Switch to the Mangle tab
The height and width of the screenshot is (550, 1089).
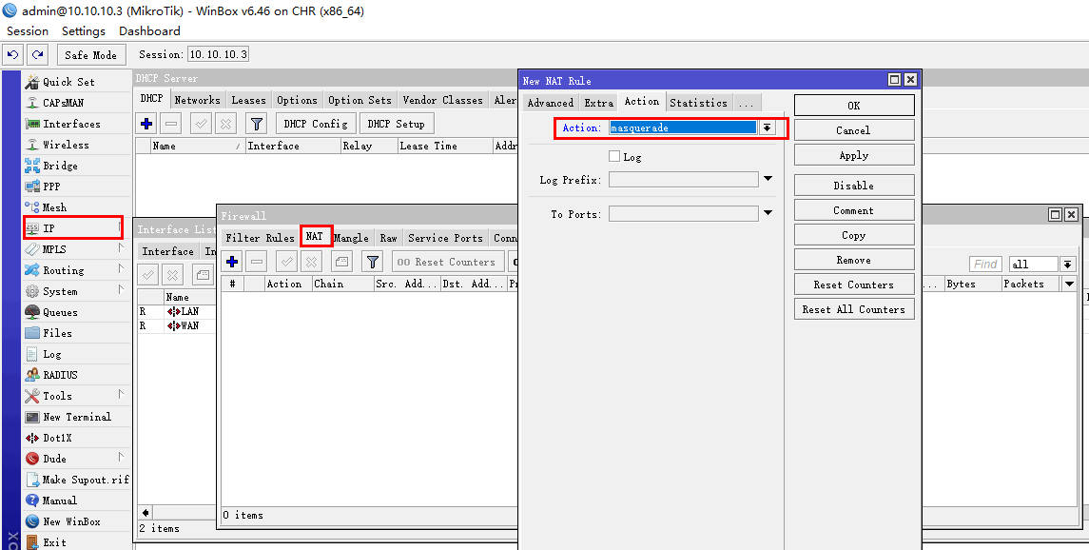click(351, 238)
